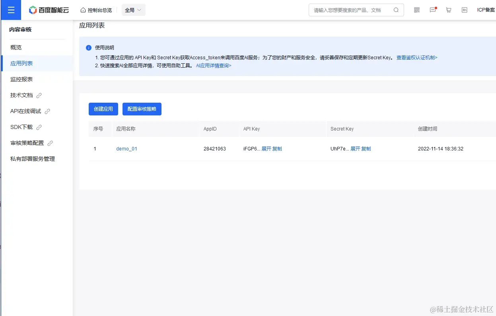The height and width of the screenshot is (316, 496).
Task: Copy the API Key with 复制
Action: (277, 149)
